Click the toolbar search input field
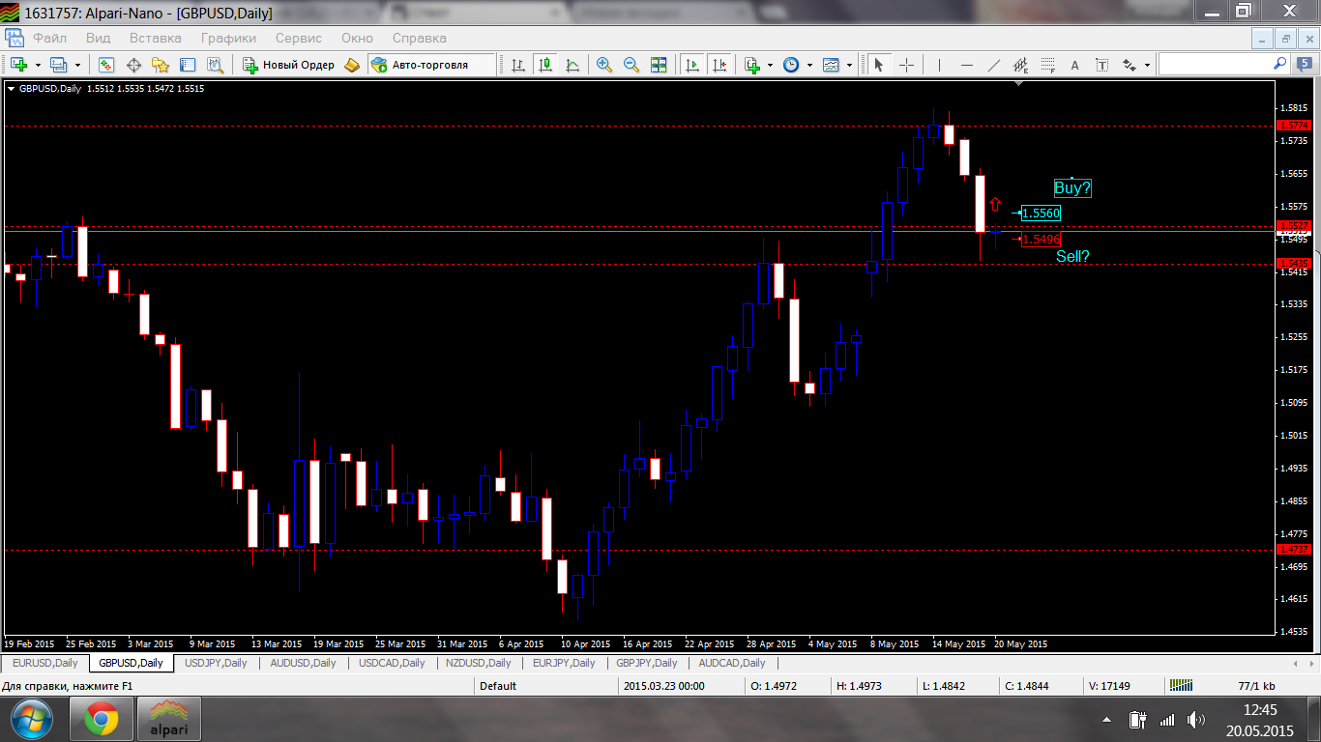Image resolution: width=1321 pixels, height=742 pixels. pos(1216,65)
